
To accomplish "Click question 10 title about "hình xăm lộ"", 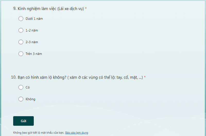I will (80, 77).
